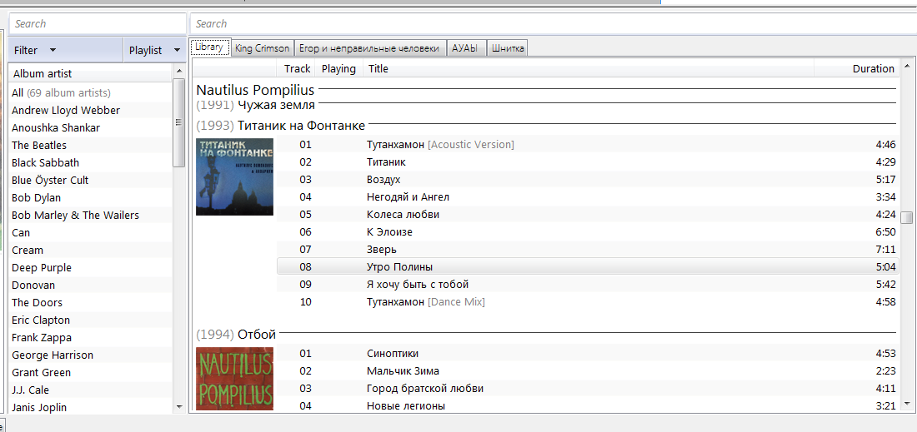Click the Playing column header

(338, 69)
